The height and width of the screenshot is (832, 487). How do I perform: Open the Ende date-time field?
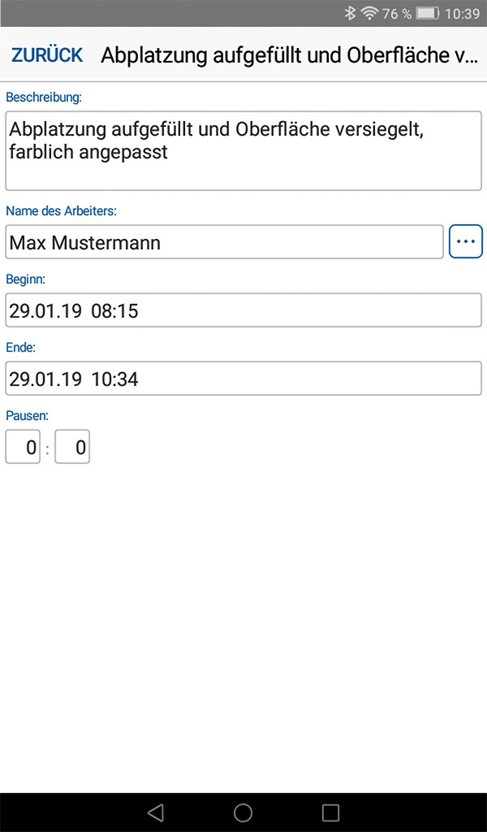click(243, 379)
